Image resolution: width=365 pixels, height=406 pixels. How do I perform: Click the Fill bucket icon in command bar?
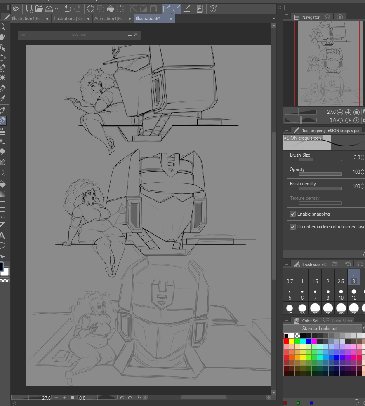[x=111, y=9]
